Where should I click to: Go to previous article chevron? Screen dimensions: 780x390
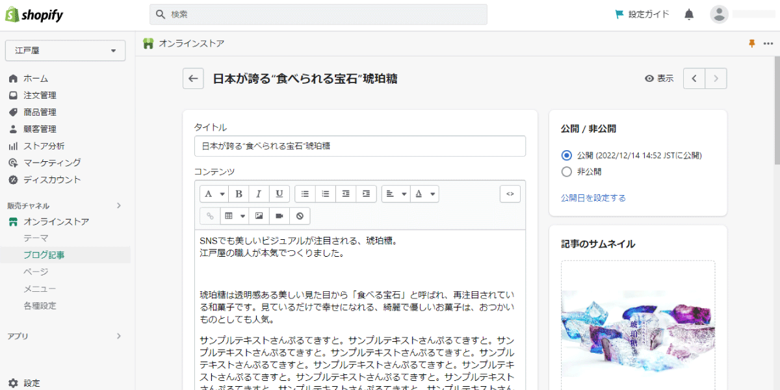(x=694, y=79)
